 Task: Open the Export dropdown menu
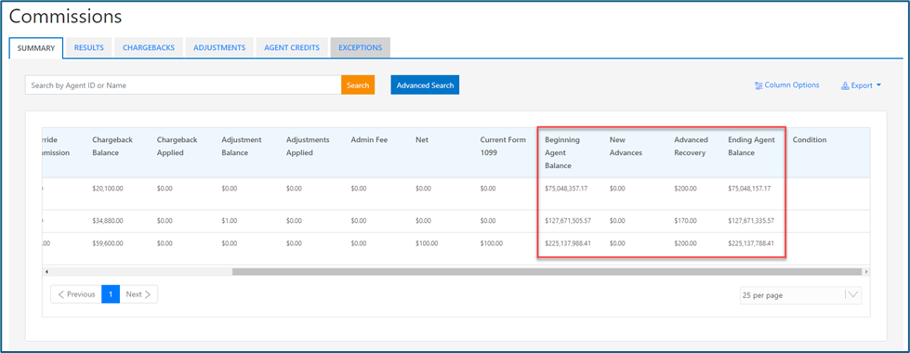[862, 85]
